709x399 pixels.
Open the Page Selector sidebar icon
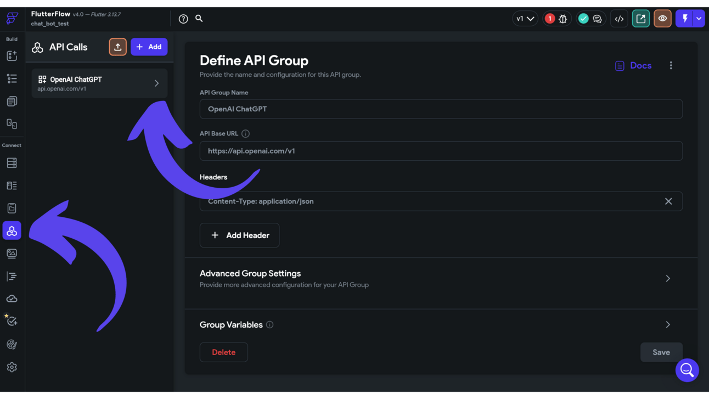point(12,102)
